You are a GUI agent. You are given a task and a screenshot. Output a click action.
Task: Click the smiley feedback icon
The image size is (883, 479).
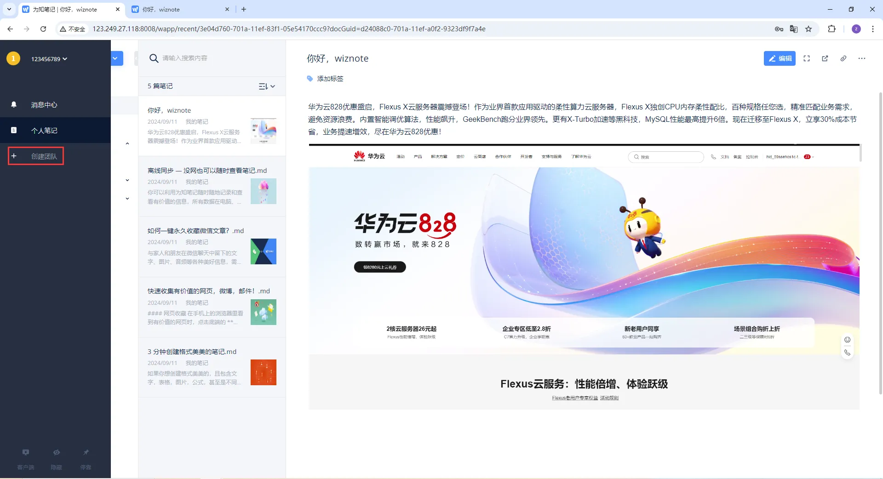coord(847,340)
